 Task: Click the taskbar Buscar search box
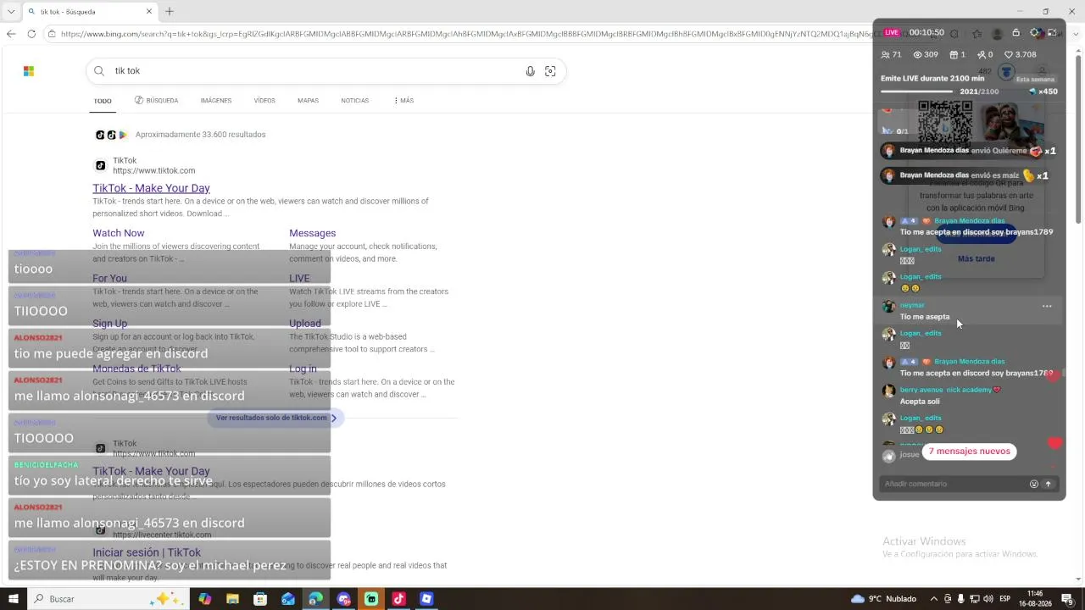[108, 599]
